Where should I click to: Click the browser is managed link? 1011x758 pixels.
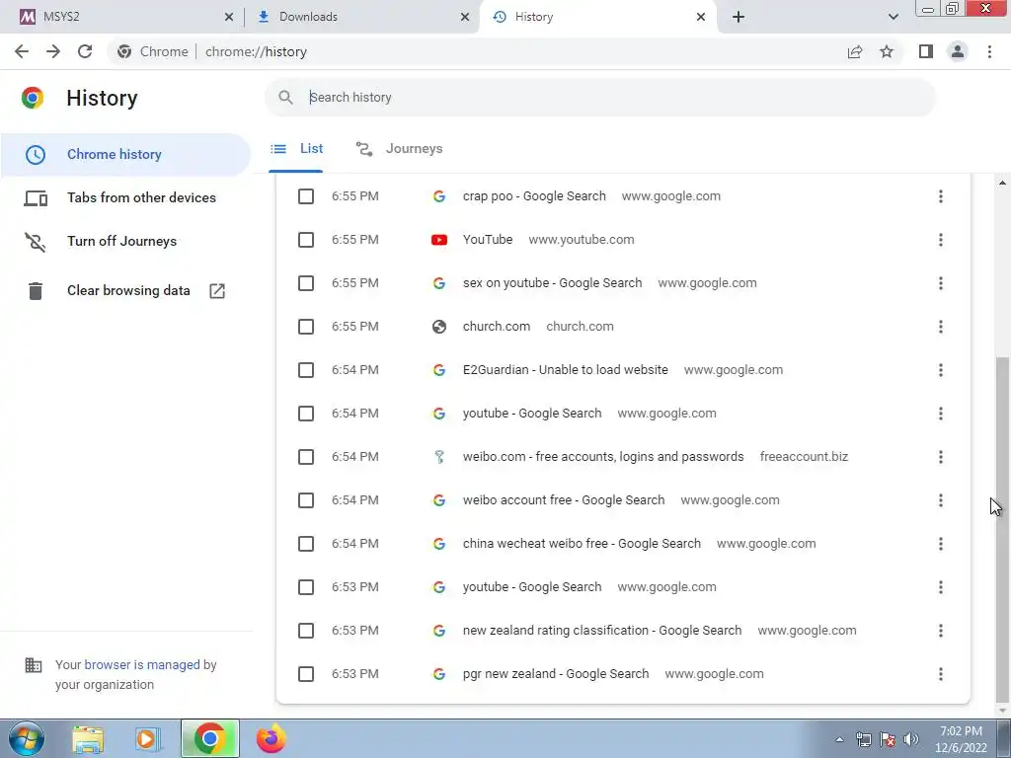142,664
